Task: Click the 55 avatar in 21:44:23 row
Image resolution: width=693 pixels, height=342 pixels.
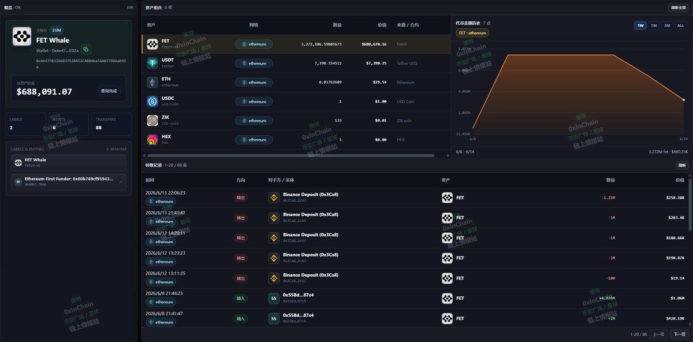Action: (274, 298)
